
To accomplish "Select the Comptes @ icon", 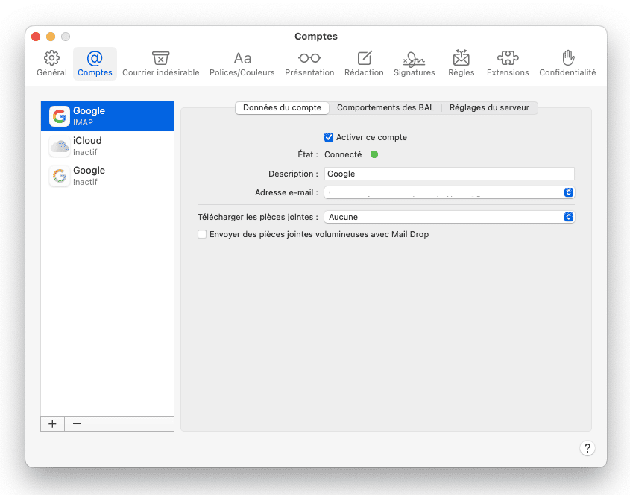I will pyautogui.click(x=95, y=58).
